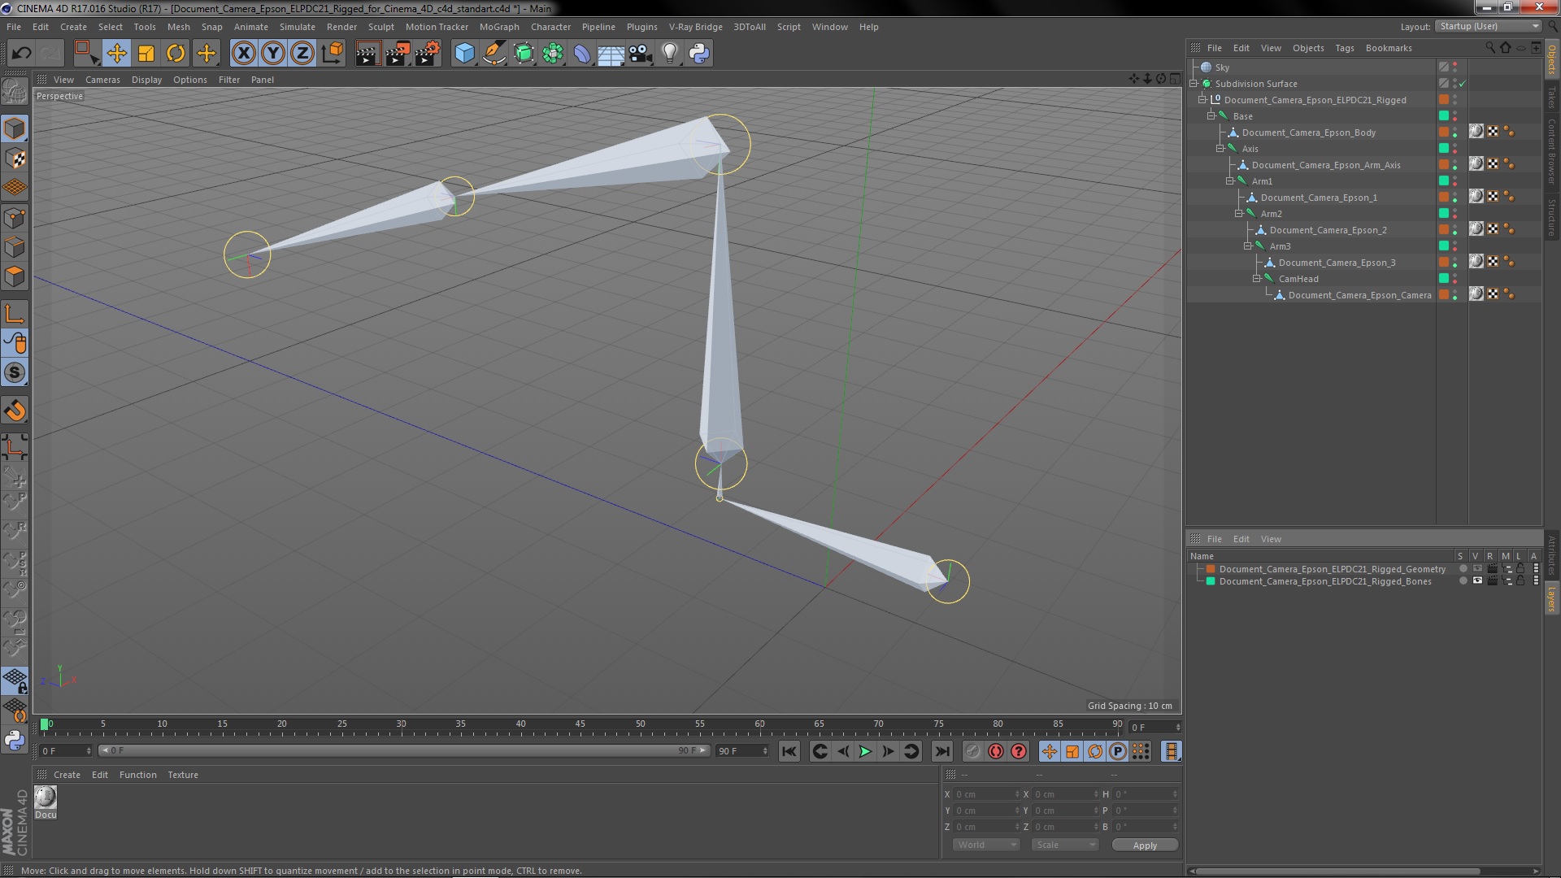Open the Scale dropdown in Coordinates
This screenshot has height=878, width=1561.
pos(1065,845)
